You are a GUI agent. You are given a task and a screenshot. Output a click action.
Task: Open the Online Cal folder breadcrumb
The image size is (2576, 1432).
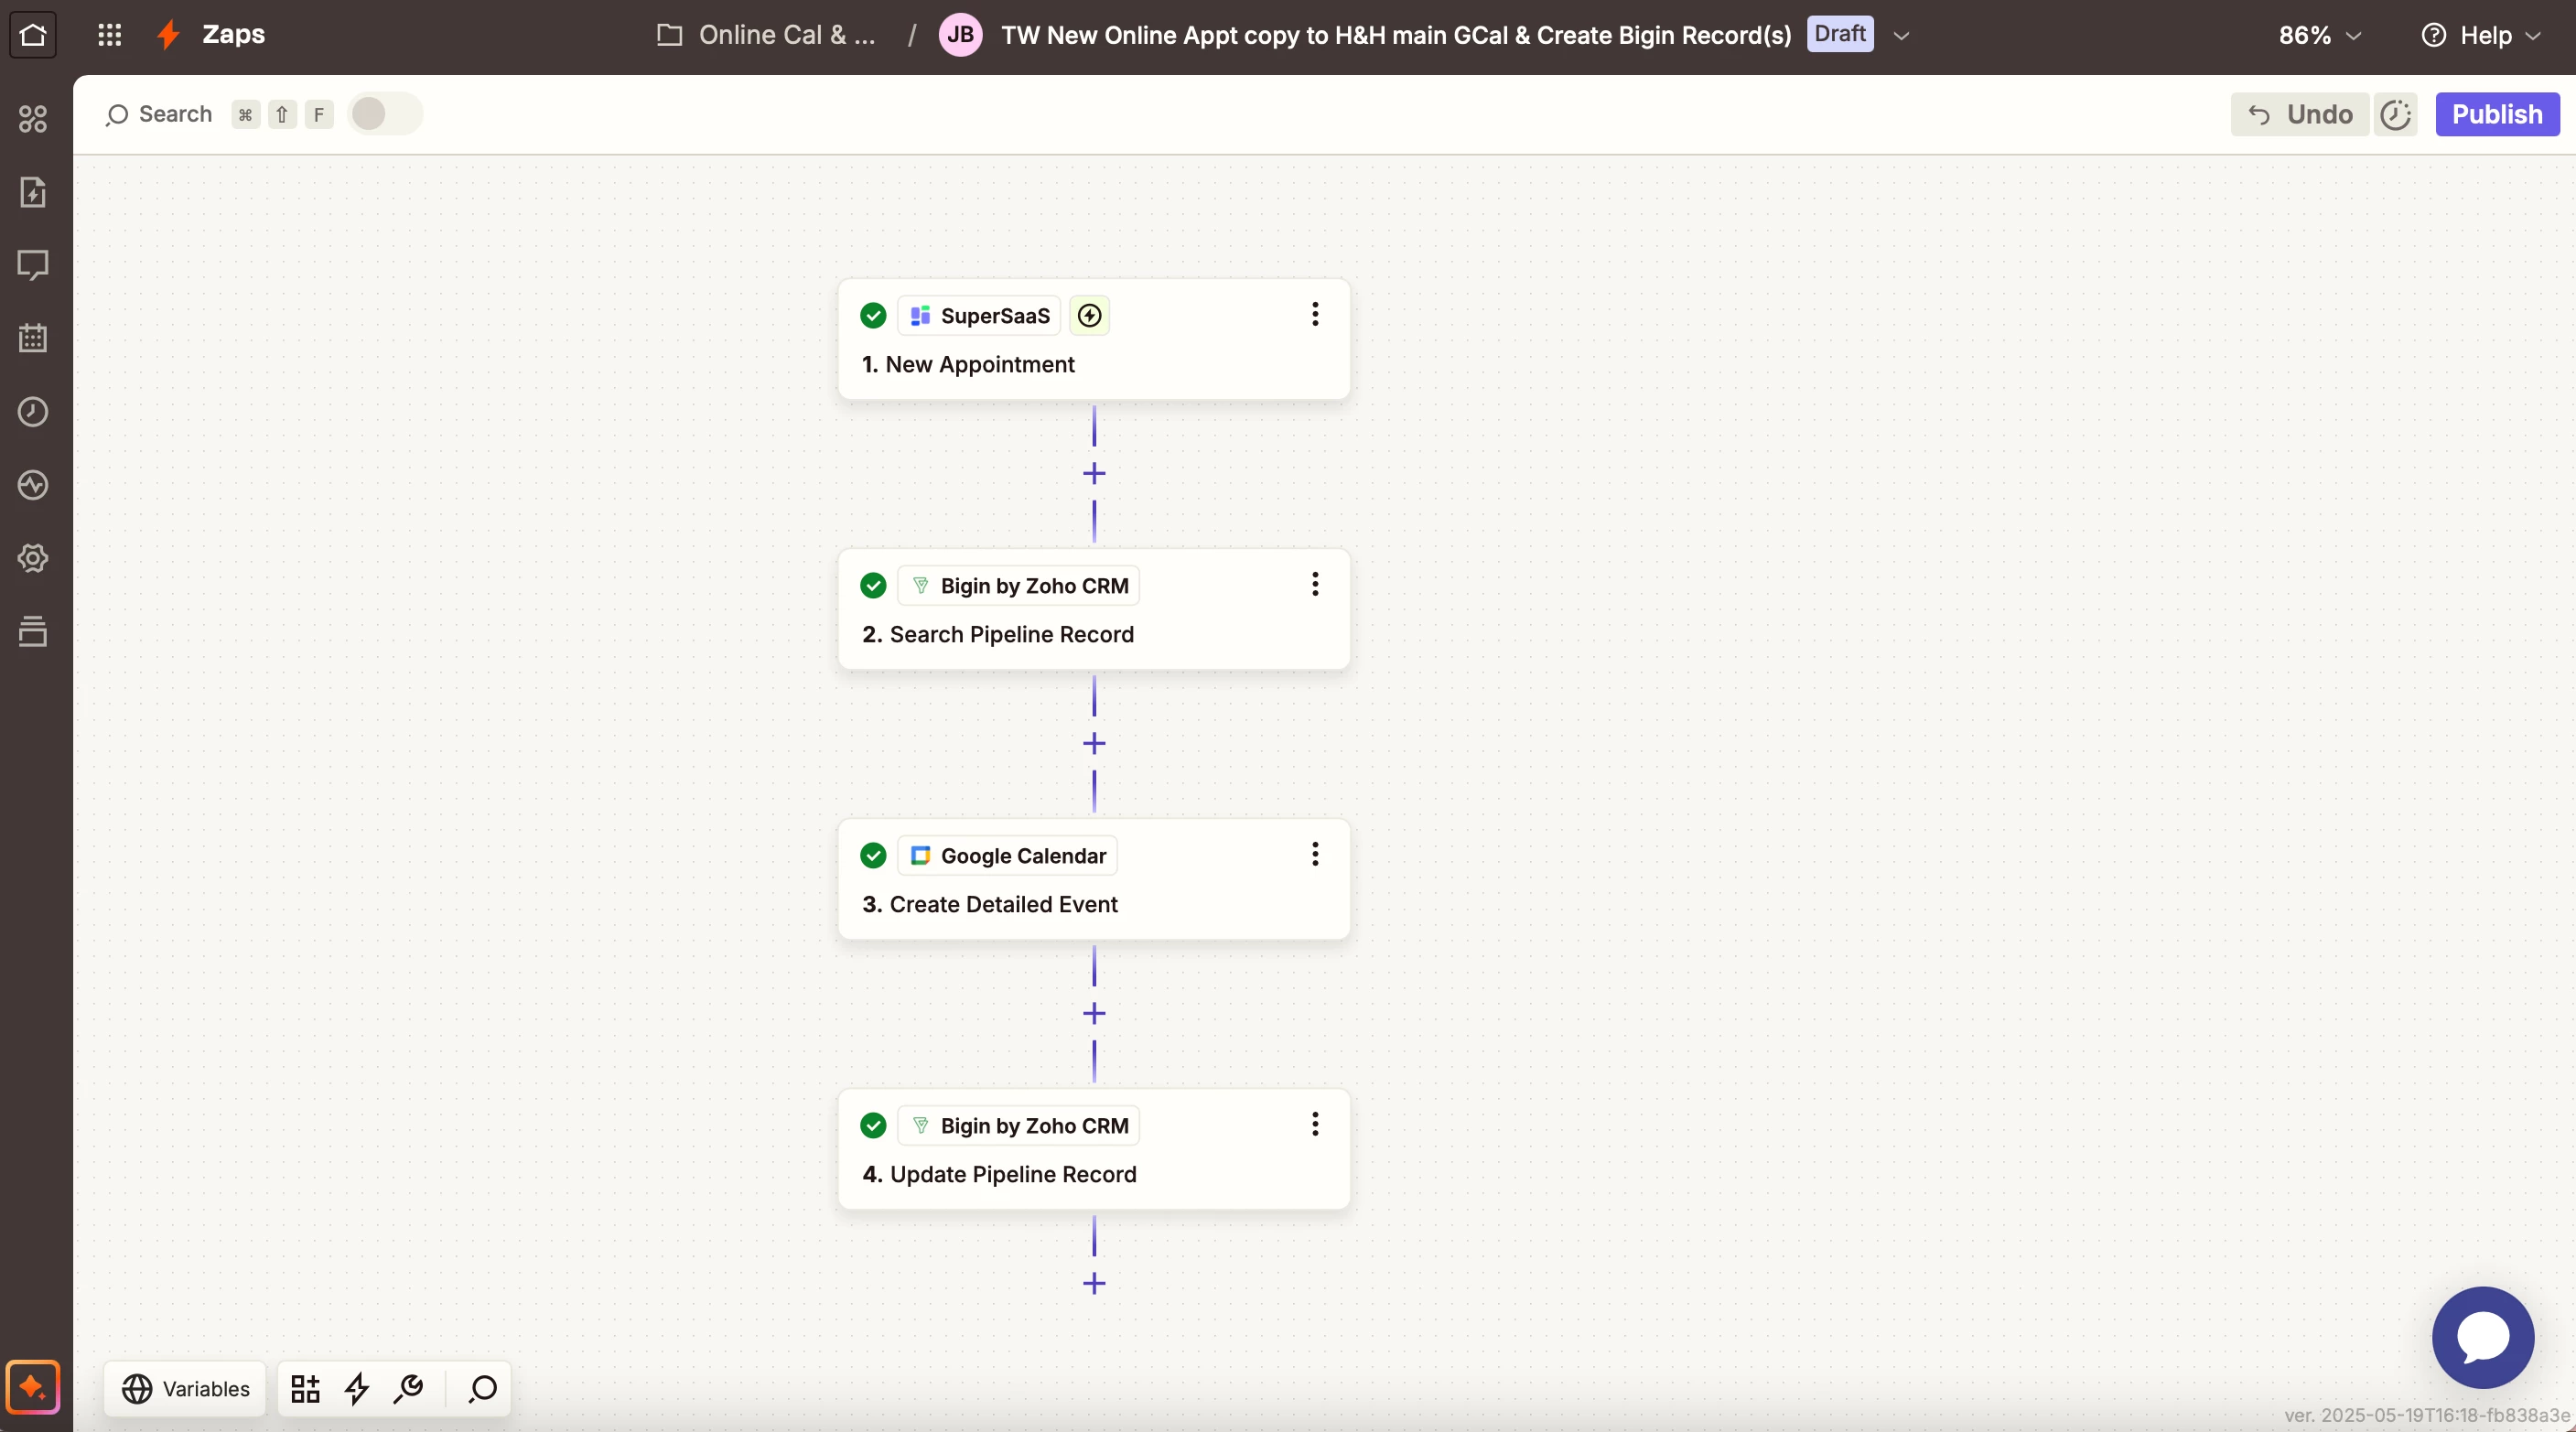pos(767,35)
